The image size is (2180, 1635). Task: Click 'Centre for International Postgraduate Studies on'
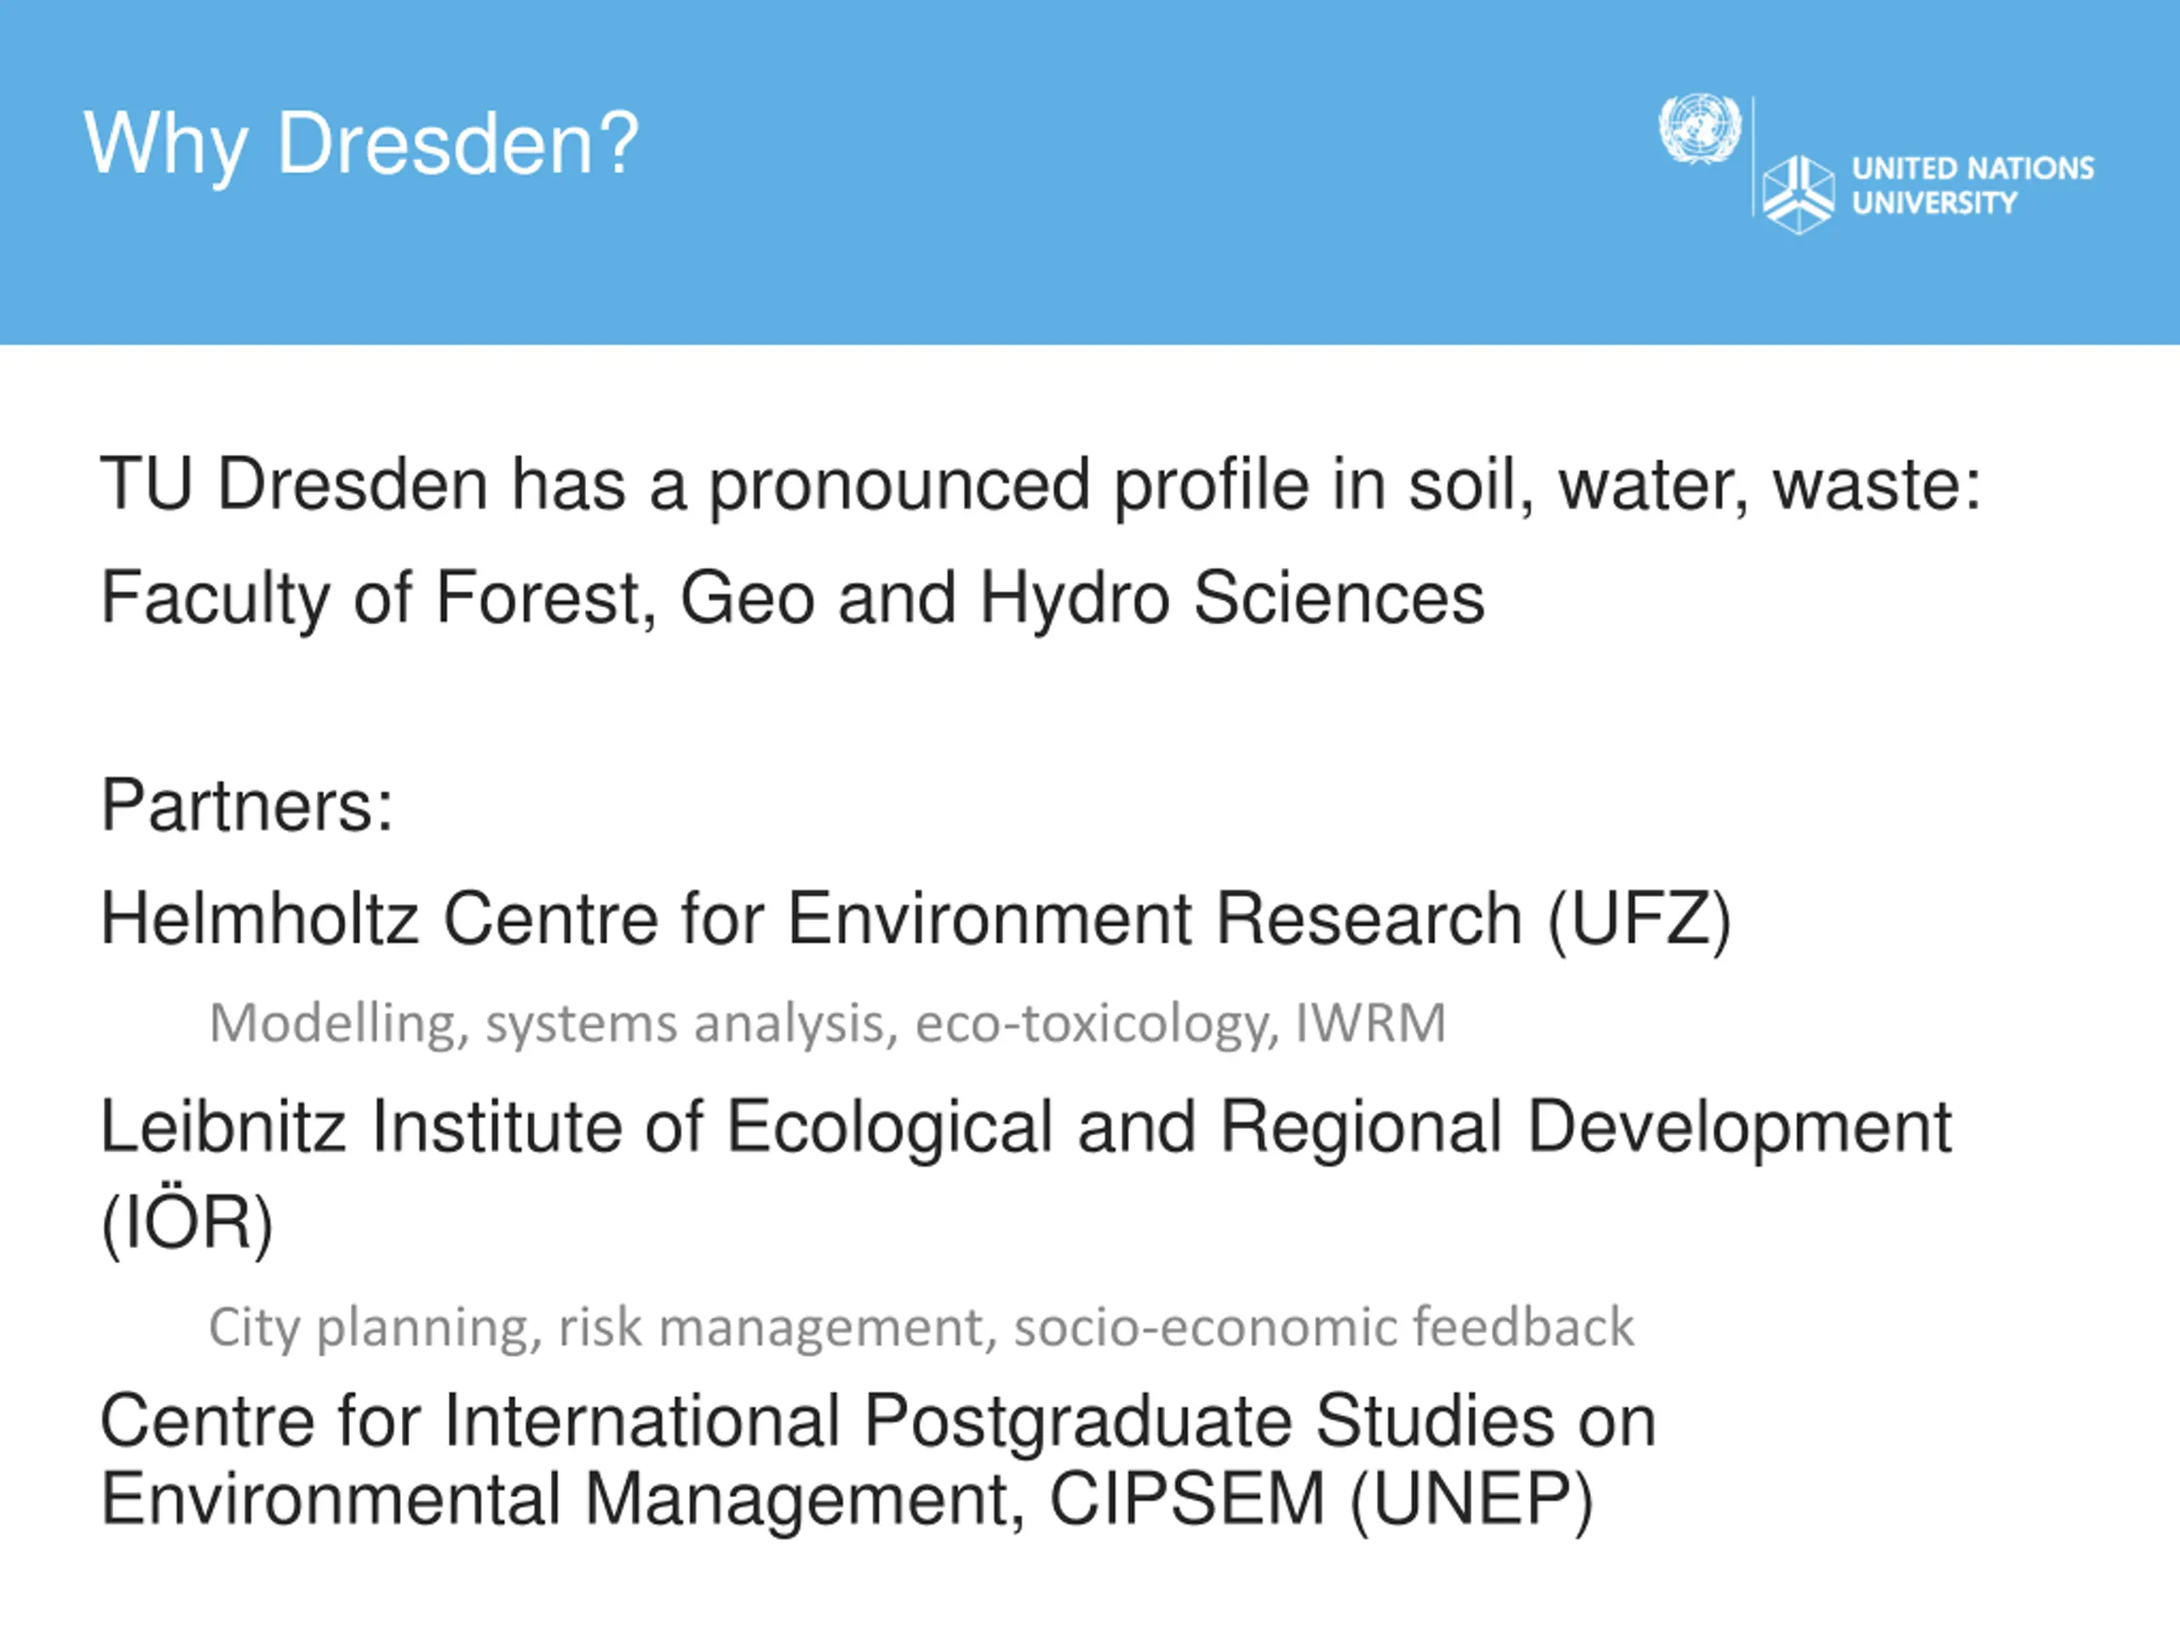[x=878, y=1421]
